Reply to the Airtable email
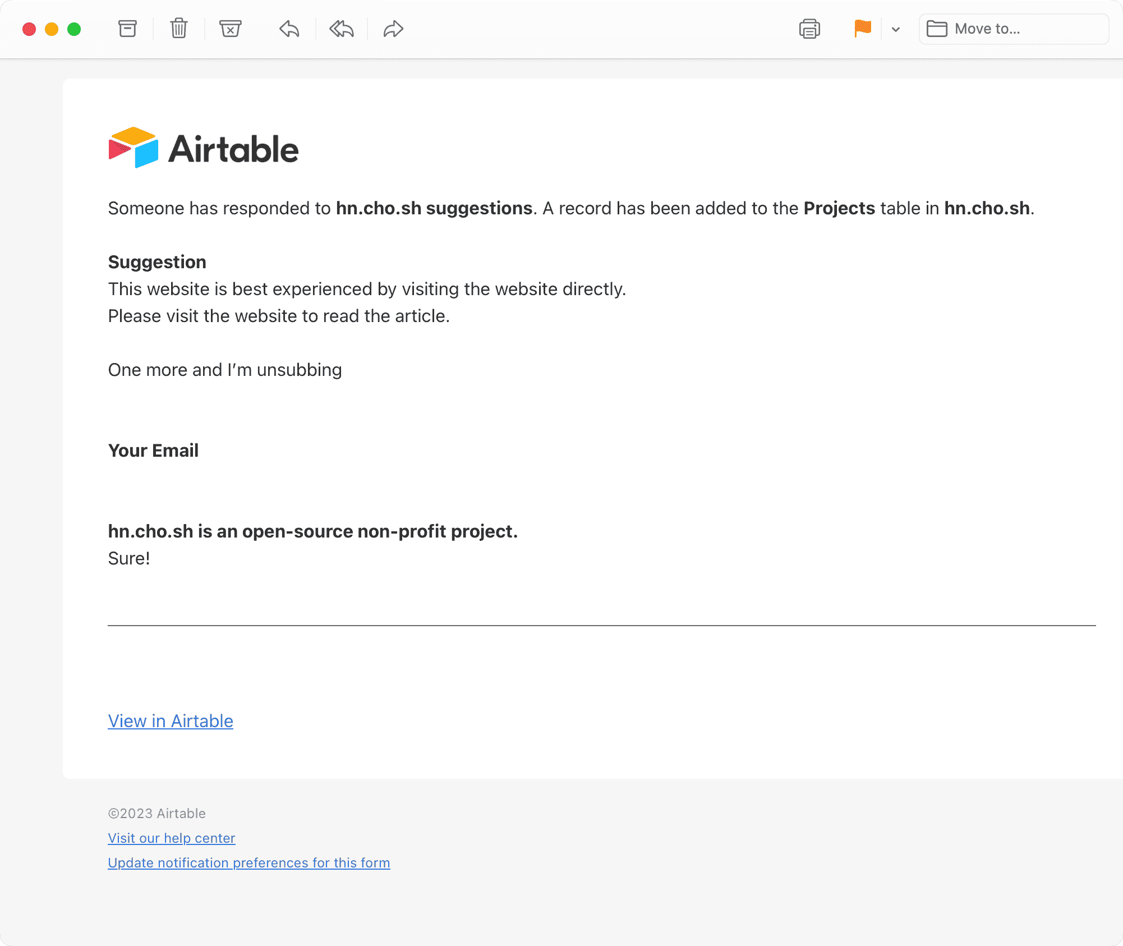 pos(289,29)
